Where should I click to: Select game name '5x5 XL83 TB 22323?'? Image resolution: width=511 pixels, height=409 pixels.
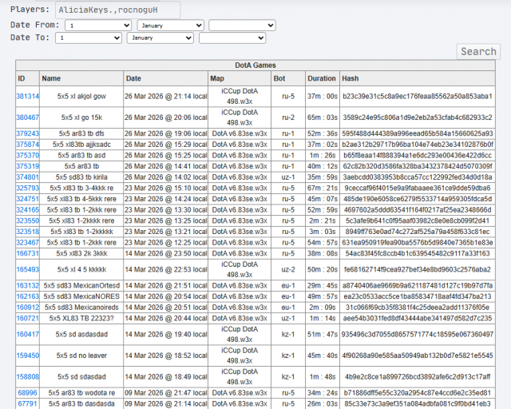click(x=81, y=318)
